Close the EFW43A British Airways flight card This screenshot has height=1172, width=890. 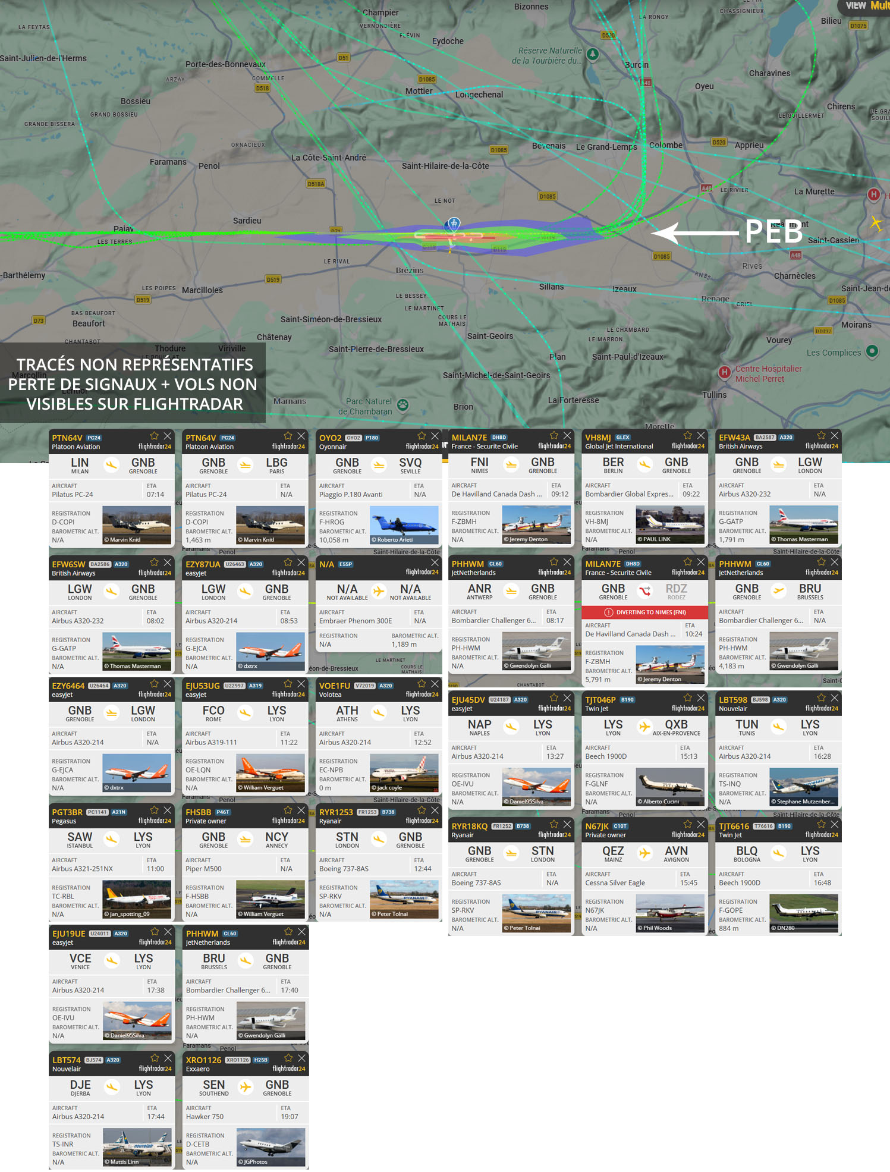coord(835,436)
